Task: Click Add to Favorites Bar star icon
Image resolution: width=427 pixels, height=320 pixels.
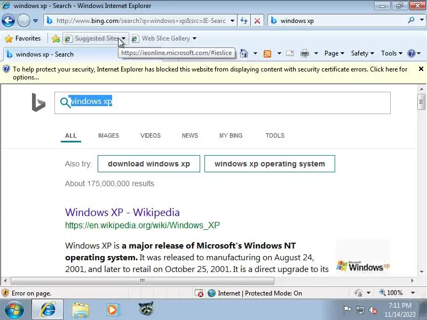Action: 56,38
